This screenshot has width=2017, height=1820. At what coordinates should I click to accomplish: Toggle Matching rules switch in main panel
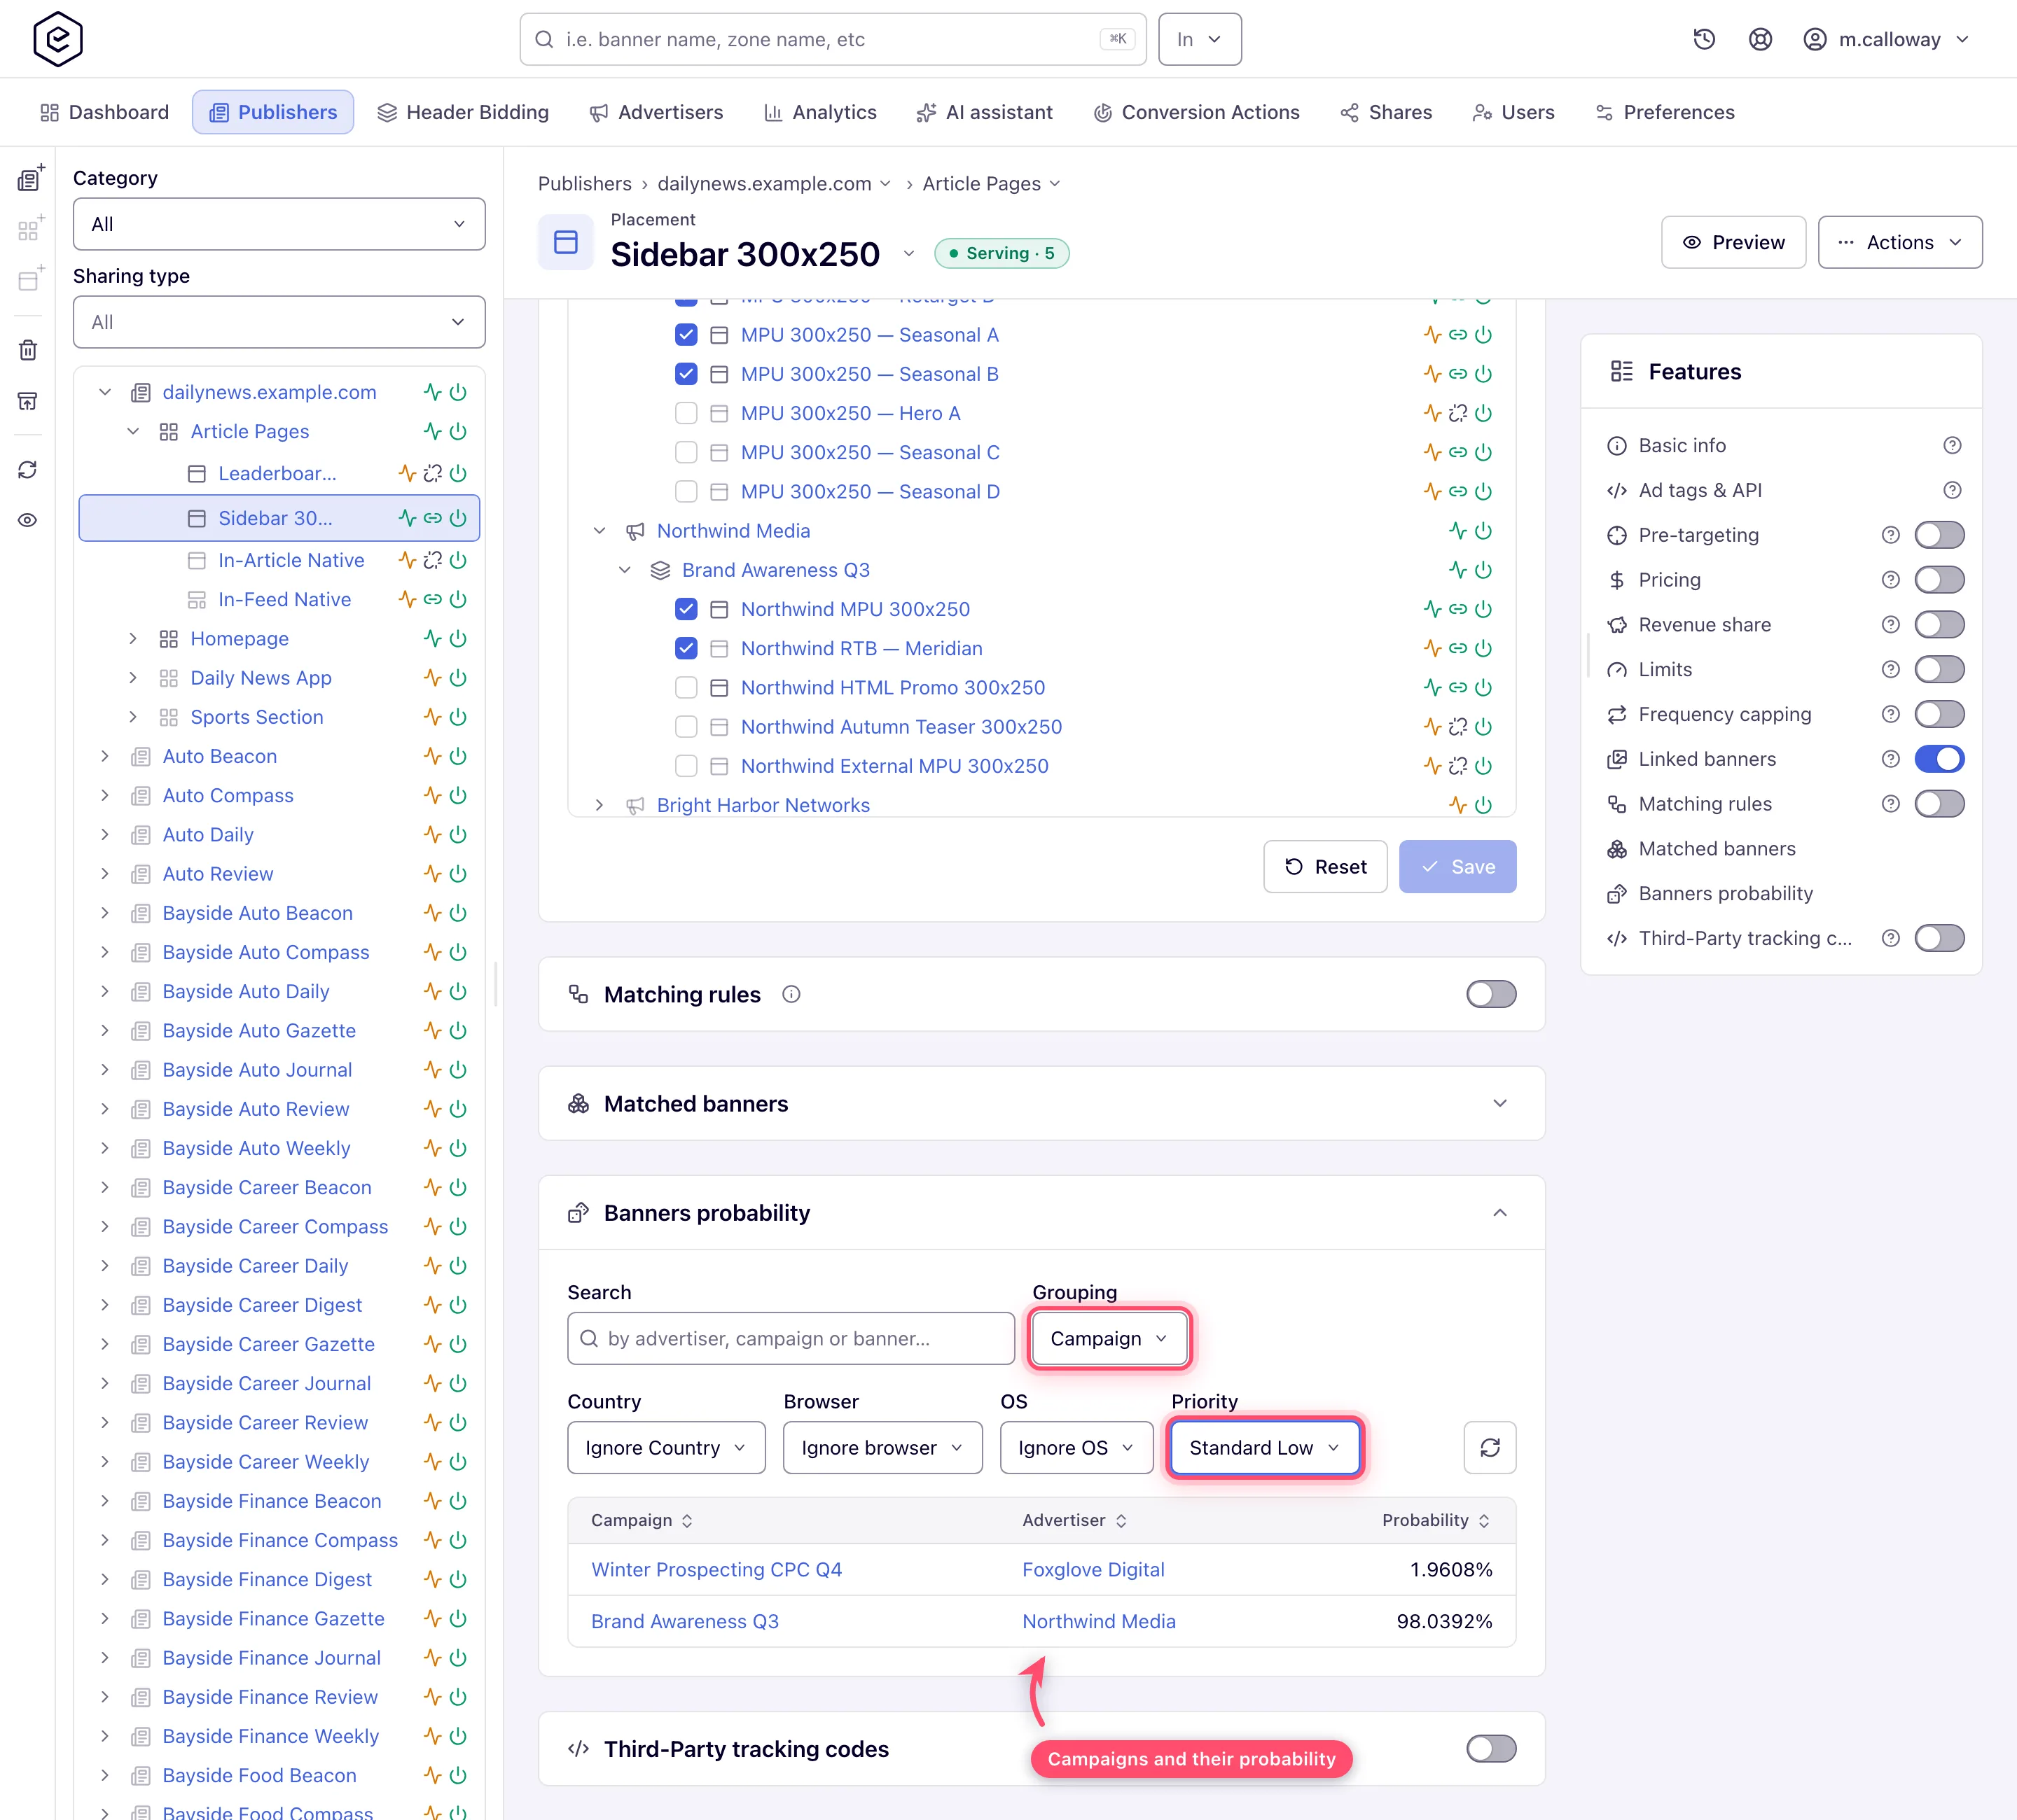pos(1491,994)
